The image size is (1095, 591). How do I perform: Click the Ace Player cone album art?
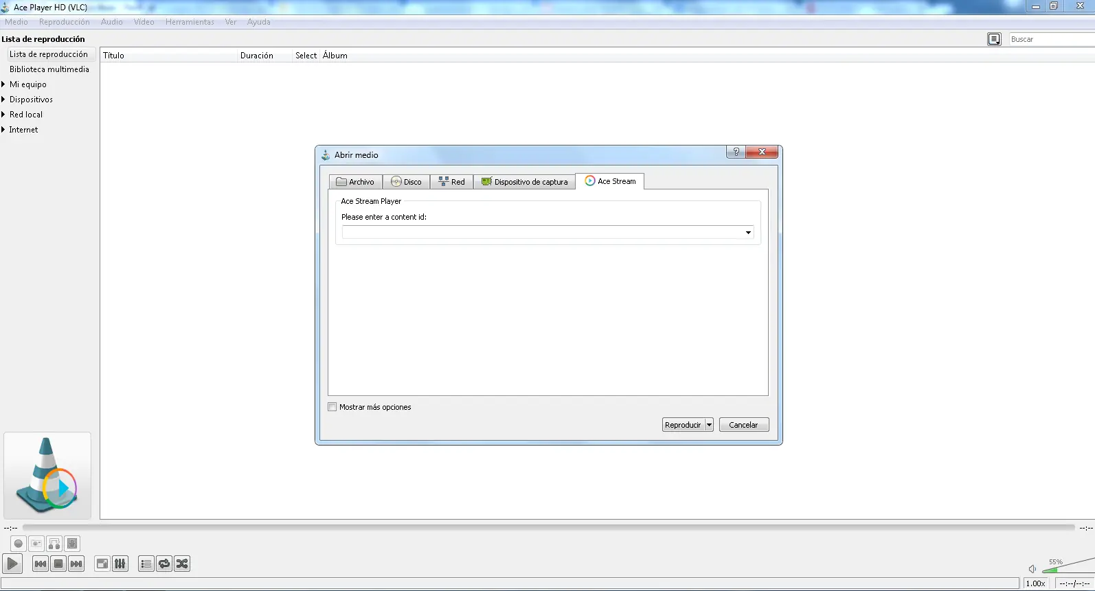click(47, 476)
